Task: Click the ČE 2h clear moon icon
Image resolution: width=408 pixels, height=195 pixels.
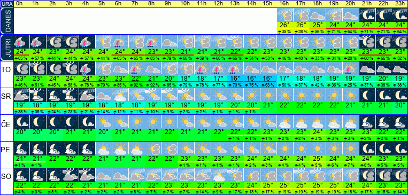Action: 54,122
